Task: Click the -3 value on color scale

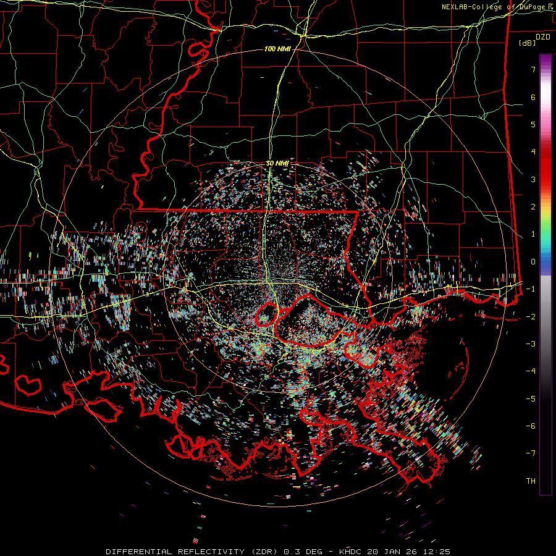Action: 531,344
